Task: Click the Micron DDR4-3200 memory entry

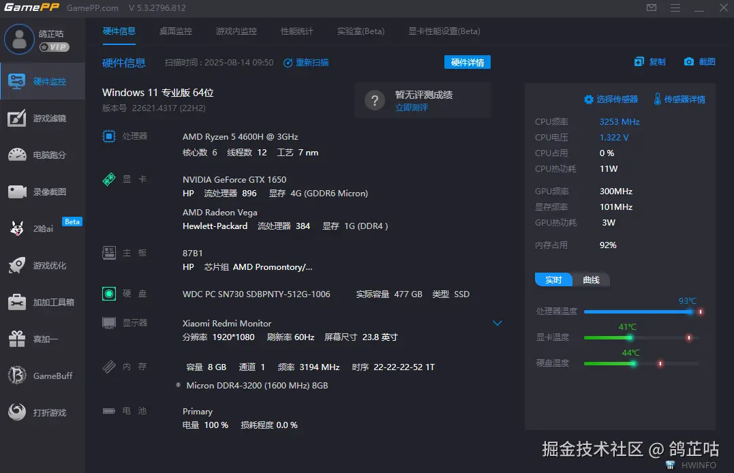Action: click(x=257, y=386)
